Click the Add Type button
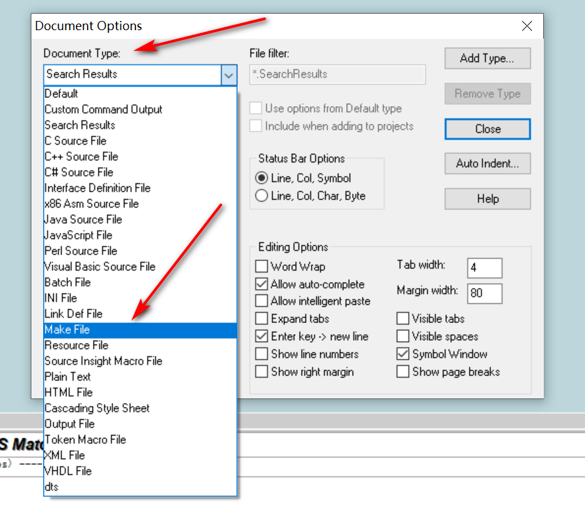 tap(487, 58)
